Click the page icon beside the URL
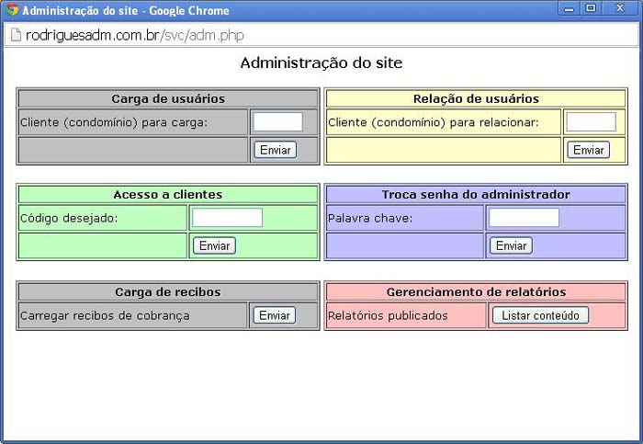The image size is (643, 444). click(x=15, y=35)
